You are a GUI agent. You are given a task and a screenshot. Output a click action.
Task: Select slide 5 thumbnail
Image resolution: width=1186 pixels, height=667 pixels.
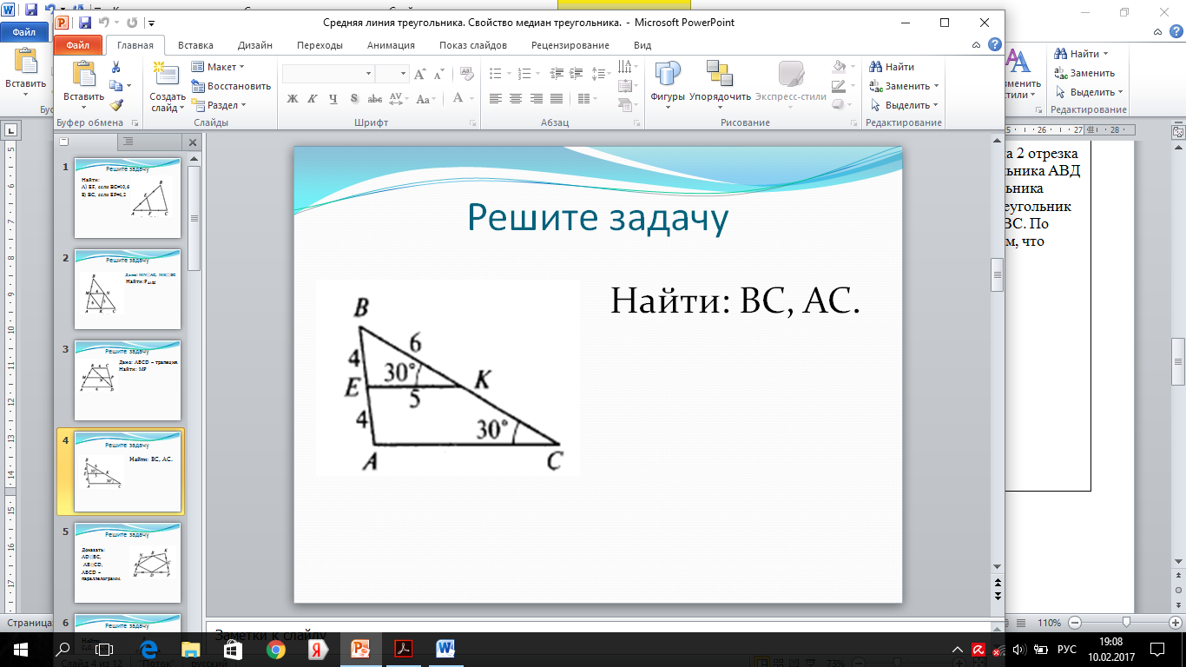point(128,563)
